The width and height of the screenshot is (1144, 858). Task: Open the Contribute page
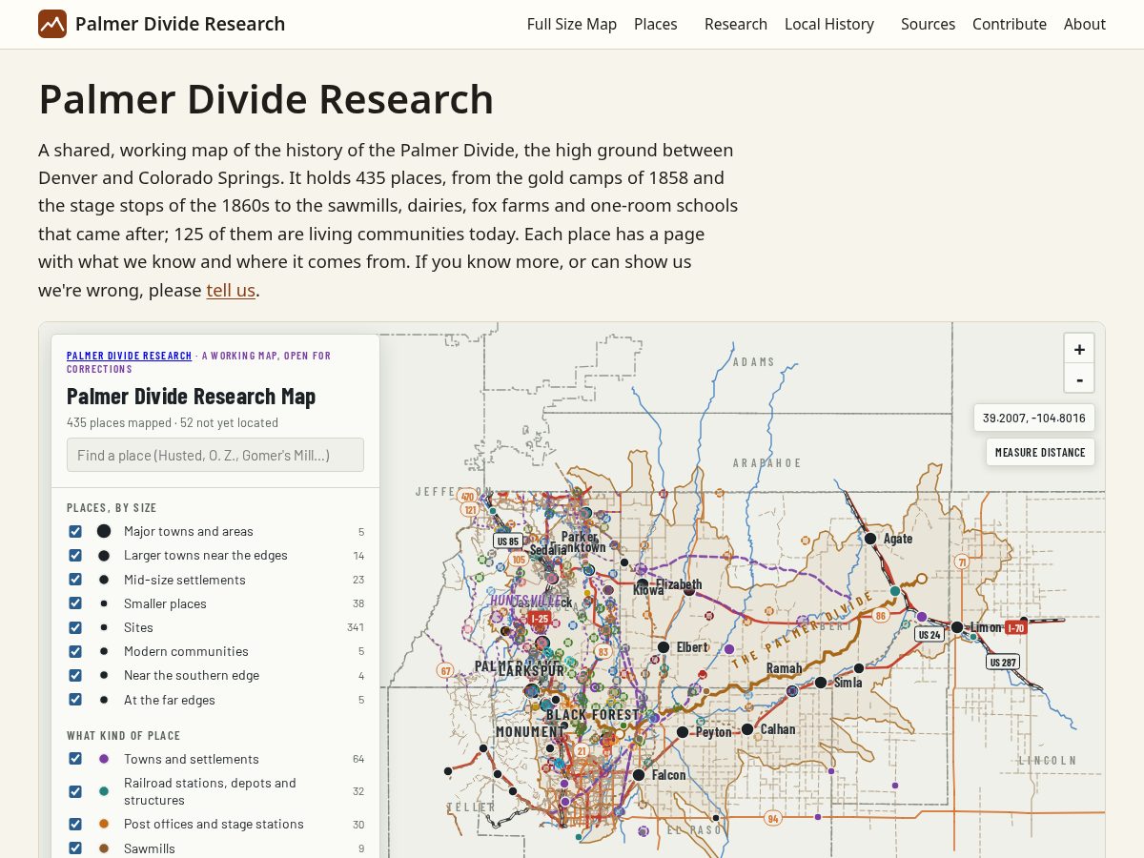pyautogui.click(x=1010, y=24)
